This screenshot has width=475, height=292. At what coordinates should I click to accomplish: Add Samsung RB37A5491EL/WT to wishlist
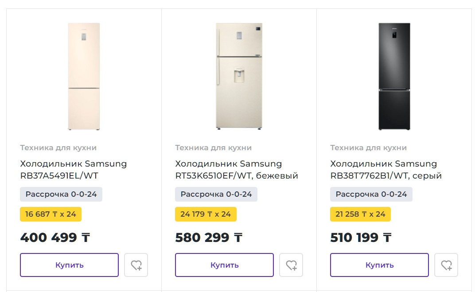click(136, 265)
